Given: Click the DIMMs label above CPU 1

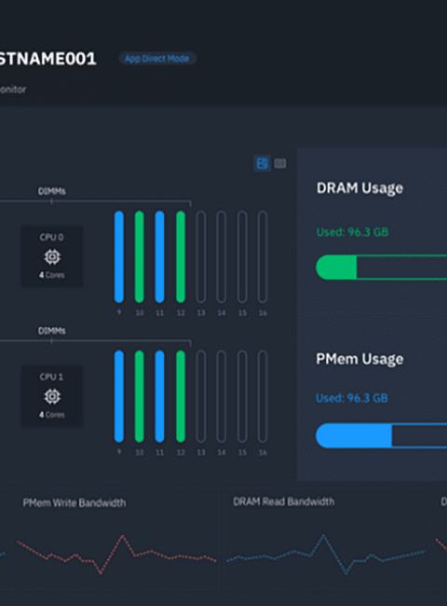Looking at the screenshot, I should 52,331.
